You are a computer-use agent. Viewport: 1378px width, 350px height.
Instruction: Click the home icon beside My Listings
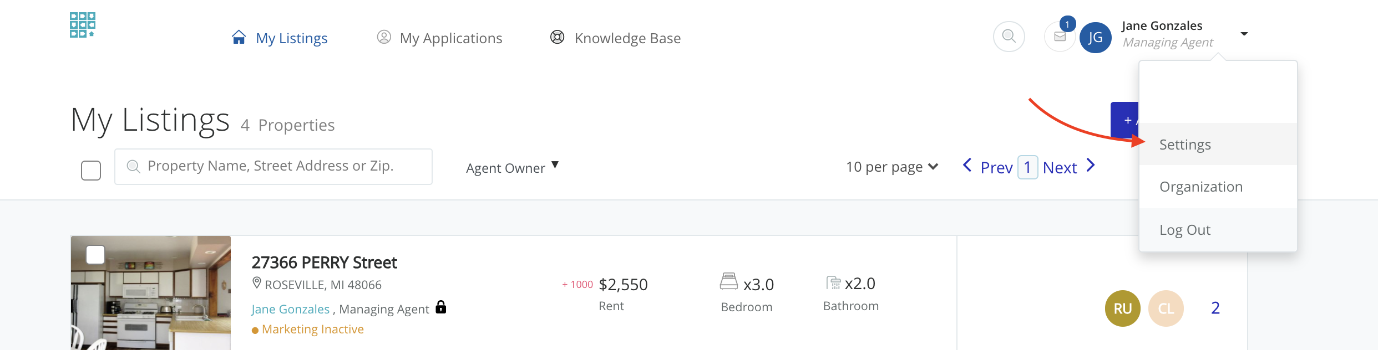(x=239, y=37)
